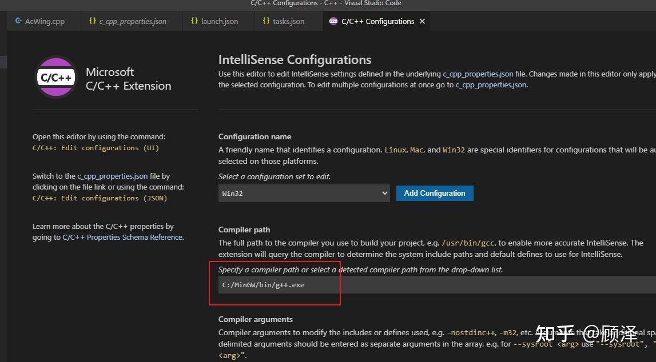This screenshot has width=656, height=362.
Task: Click the Add Configuration button
Action: click(x=435, y=193)
